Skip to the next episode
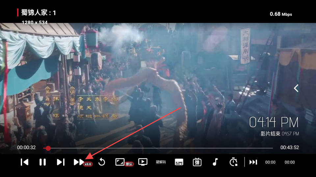The image size is (316, 177). tap(61, 162)
